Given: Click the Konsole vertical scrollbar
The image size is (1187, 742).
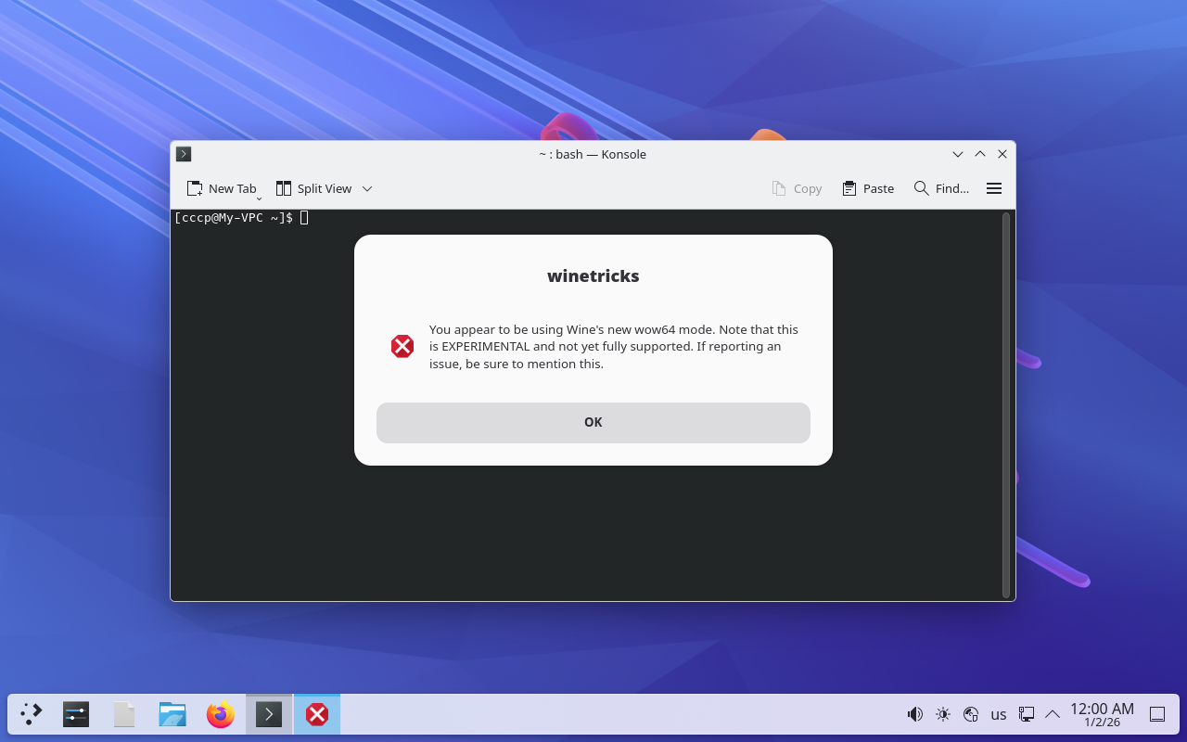Looking at the screenshot, I should (x=1006, y=404).
